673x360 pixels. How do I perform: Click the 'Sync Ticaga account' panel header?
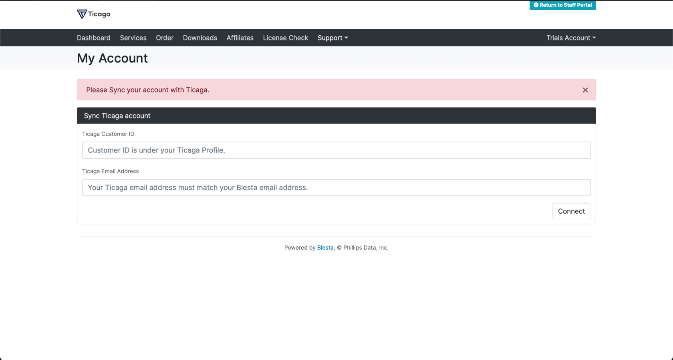tap(336, 116)
